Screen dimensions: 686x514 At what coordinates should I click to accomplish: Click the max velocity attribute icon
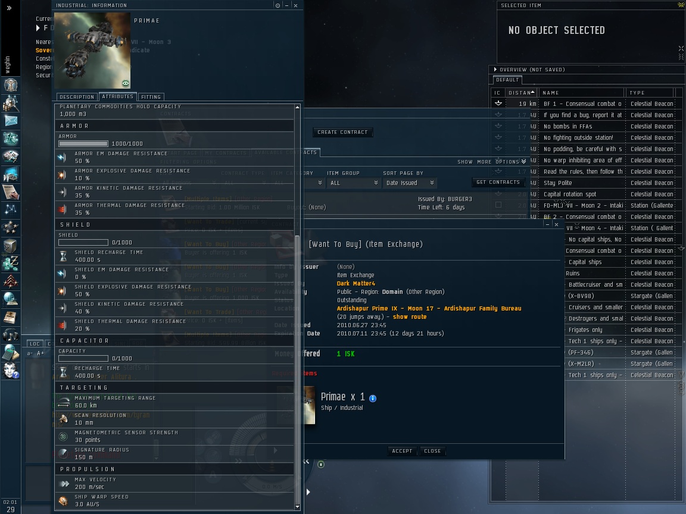tap(64, 484)
